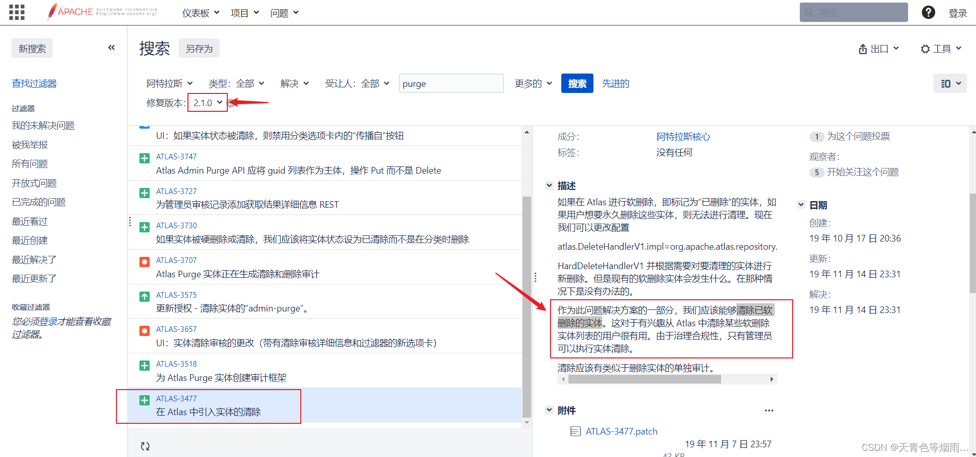The height and width of the screenshot is (457, 976).
Task: Select 已完成的问题 done issues filter
Action: pyautogui.click(x=39, y=202)
